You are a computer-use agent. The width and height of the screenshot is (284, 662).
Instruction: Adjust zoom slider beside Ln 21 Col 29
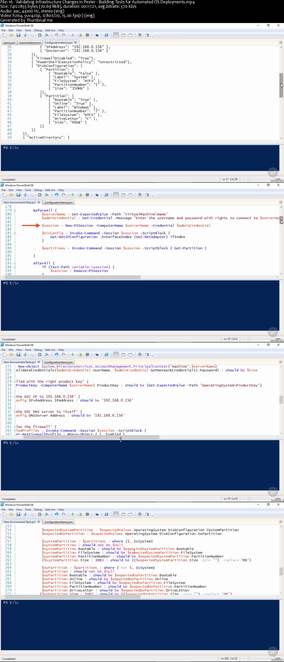coord(249,179)
